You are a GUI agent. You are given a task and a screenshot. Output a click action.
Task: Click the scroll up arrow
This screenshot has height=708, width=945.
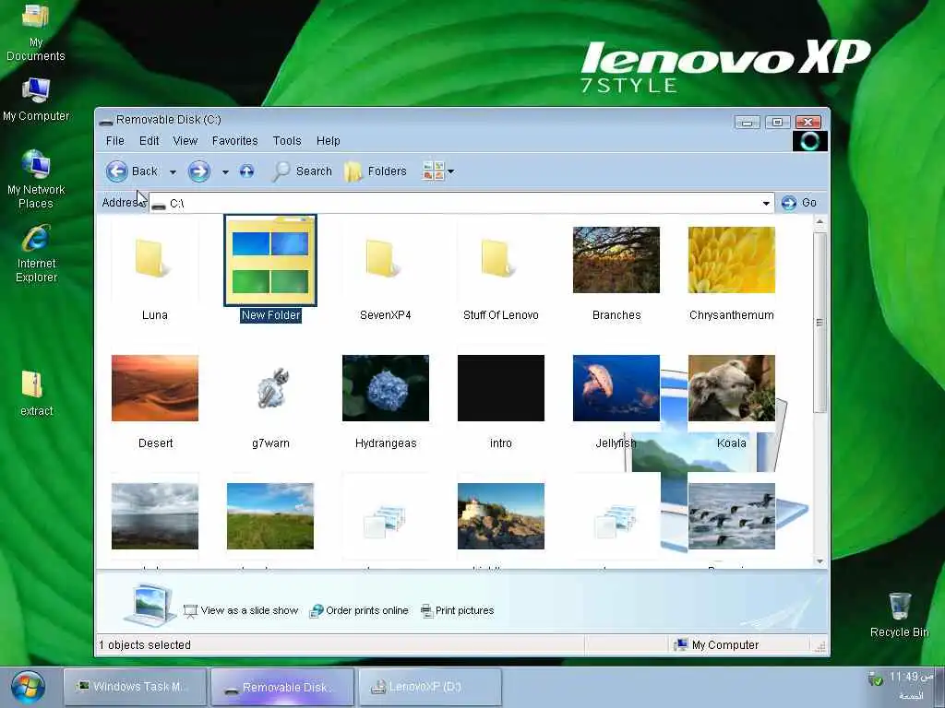(x=819, y=222)
